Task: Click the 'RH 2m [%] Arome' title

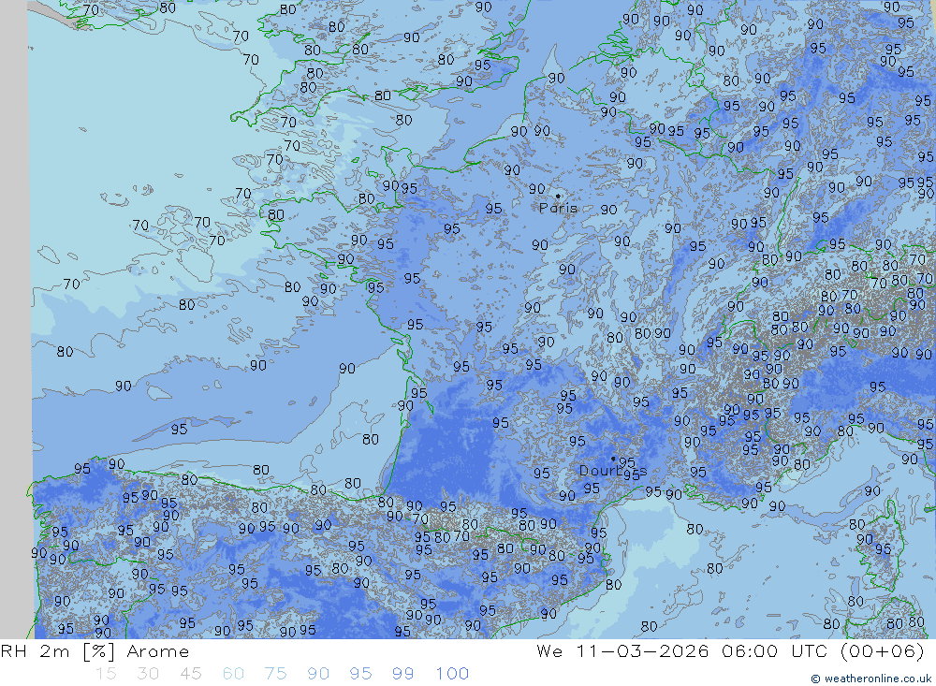Action: pos(95,651)
